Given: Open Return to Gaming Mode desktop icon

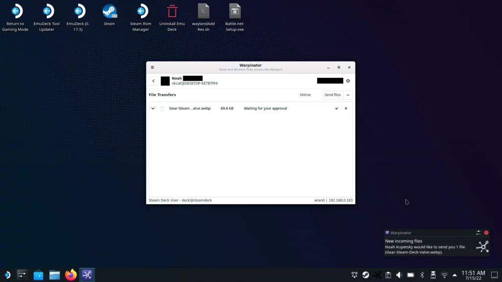Looking at the screenshot, I should tap(15, 18).
